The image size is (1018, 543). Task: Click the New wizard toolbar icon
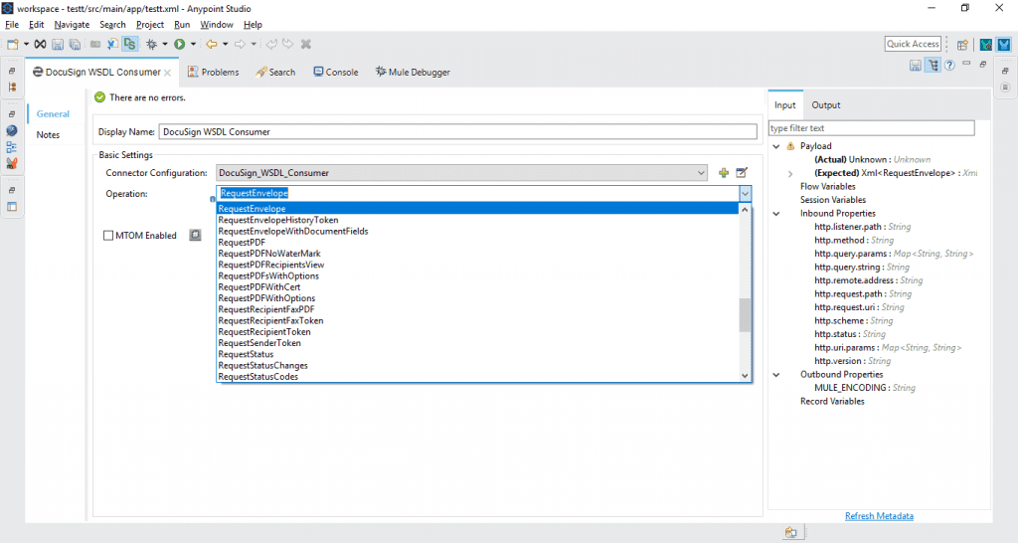point(12,44)
